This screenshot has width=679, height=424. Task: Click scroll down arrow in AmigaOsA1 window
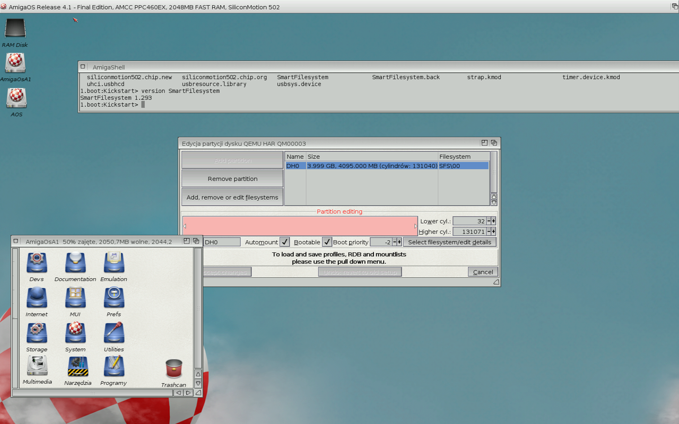198,383
